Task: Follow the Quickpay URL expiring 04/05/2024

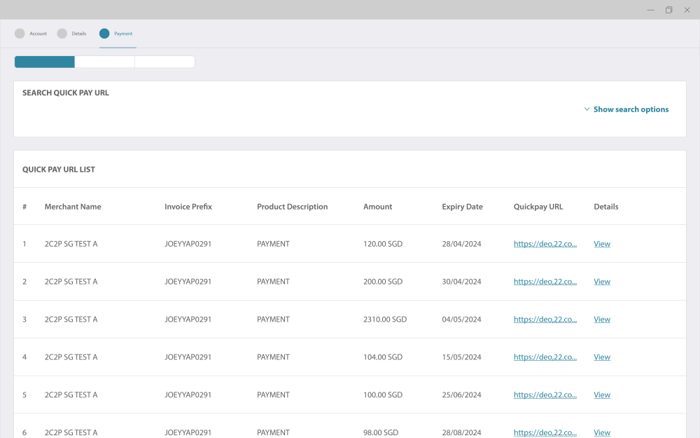Action: pyautogui.click(x=545, y=320)
